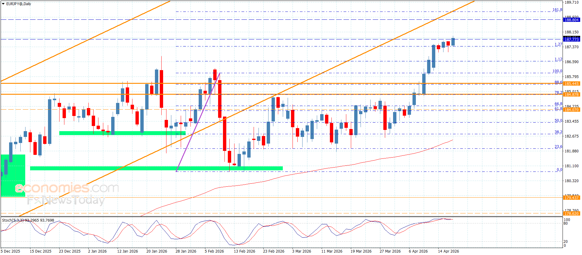The image size is (582, 255).
Task: Click the 184.878 orange price tag
Action: coord(571,94)
